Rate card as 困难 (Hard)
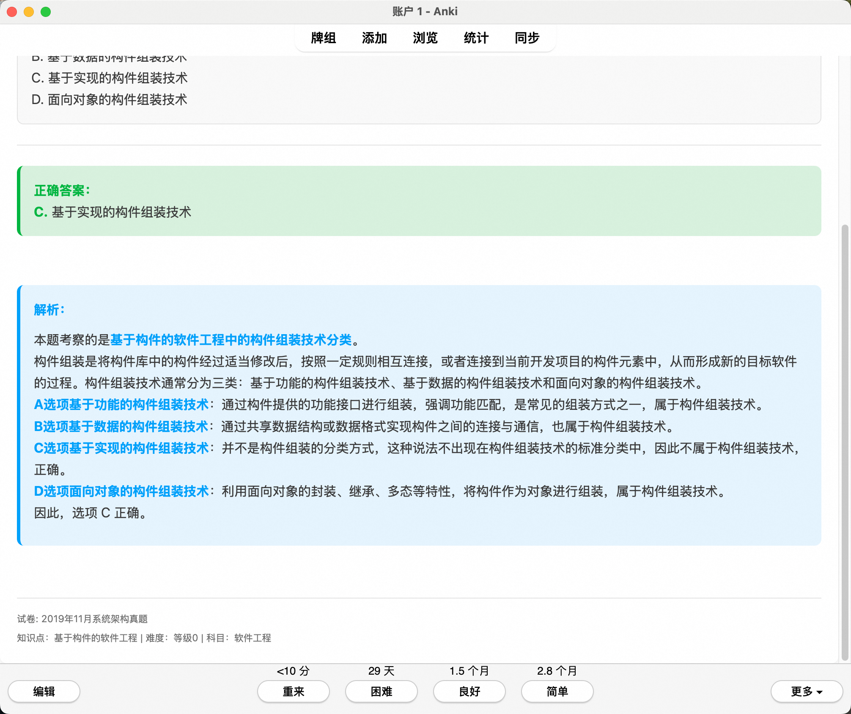The width and height of the screenshot is (851, 714). (381, 691)
